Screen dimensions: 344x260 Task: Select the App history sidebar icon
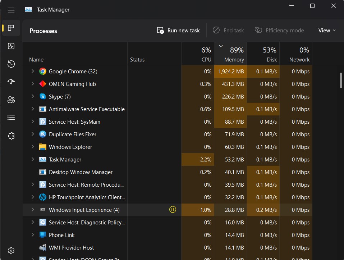[x=11, y=64]
